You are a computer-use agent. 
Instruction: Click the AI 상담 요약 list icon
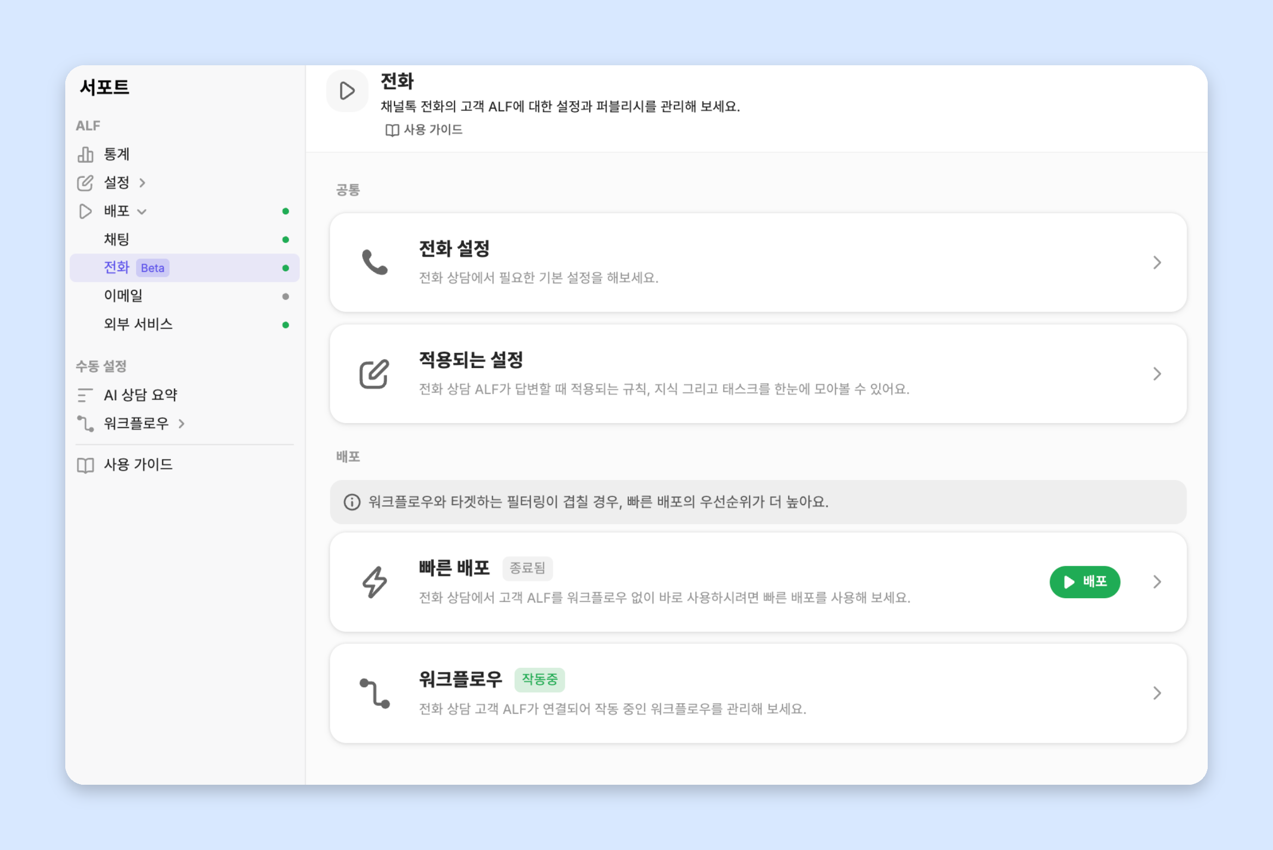[x=85, y=395]
